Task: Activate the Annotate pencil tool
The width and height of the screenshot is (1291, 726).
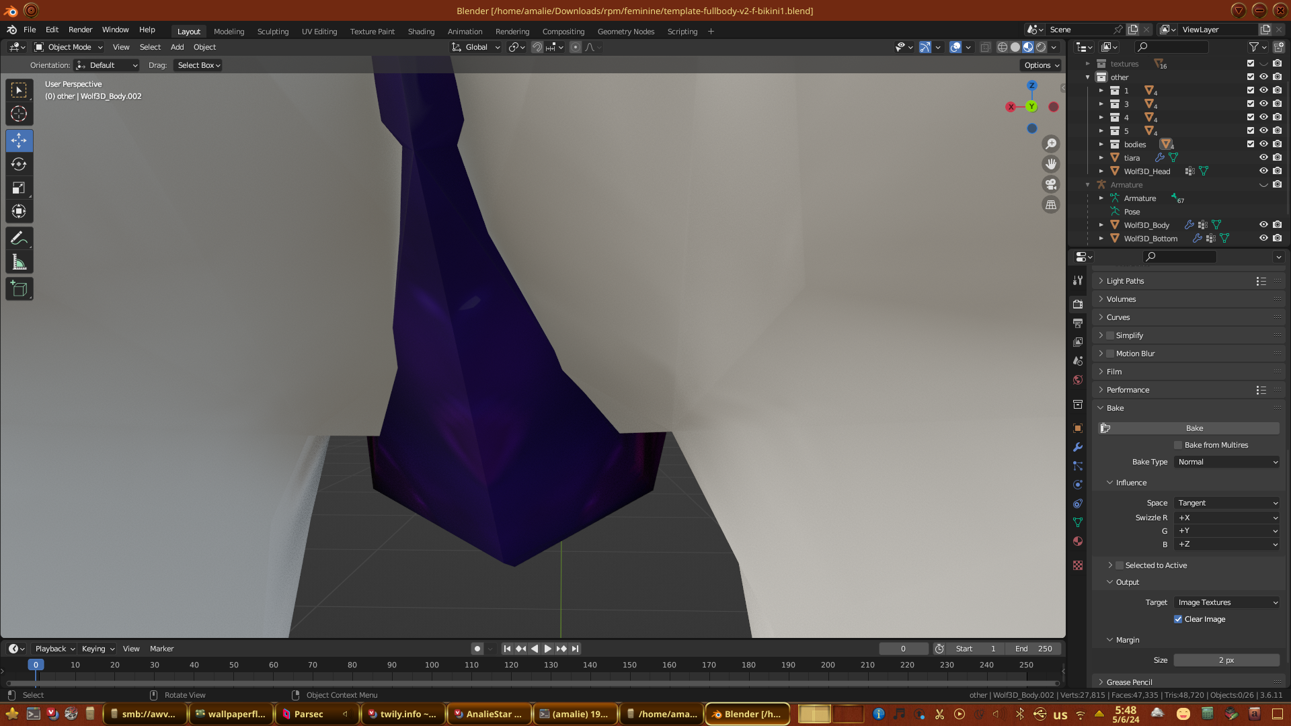Action: click(x=19, y=238)
